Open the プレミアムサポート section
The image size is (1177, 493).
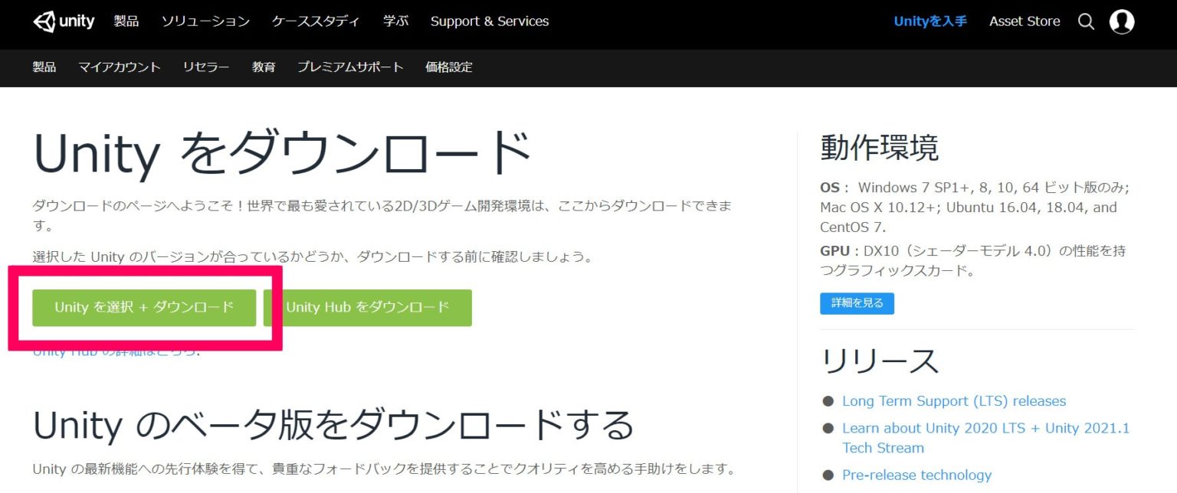point(350,67)
